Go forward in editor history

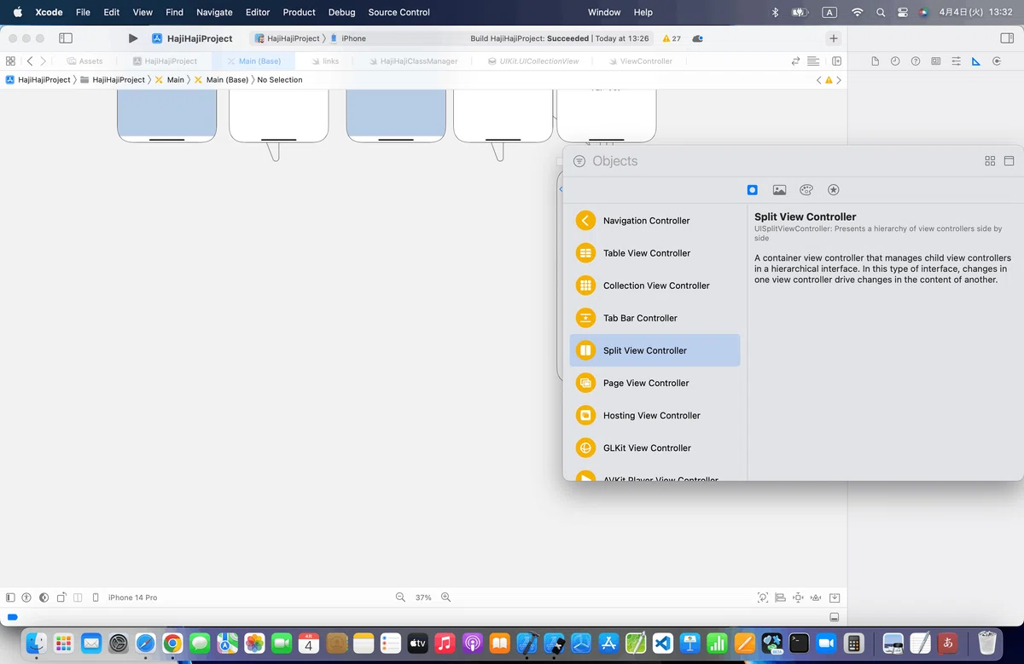click(x=44, y=61)
